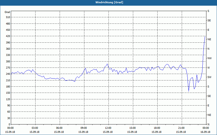
Task: Click the NW compass label on right axis
Action: tap(209, 58)
